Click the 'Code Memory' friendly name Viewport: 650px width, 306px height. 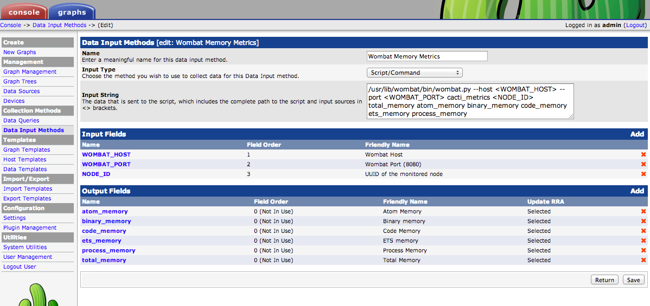pos(402,231)
